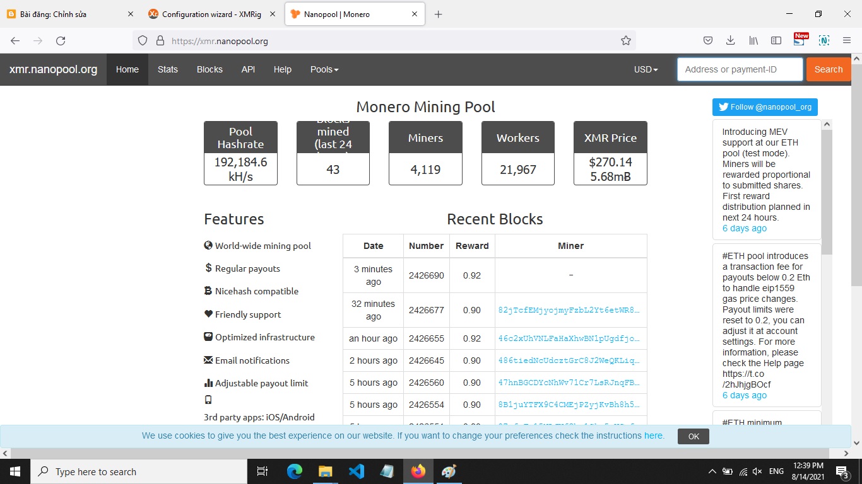
Task: Click Firefox icon on taskbar
Action: (418, 471)
